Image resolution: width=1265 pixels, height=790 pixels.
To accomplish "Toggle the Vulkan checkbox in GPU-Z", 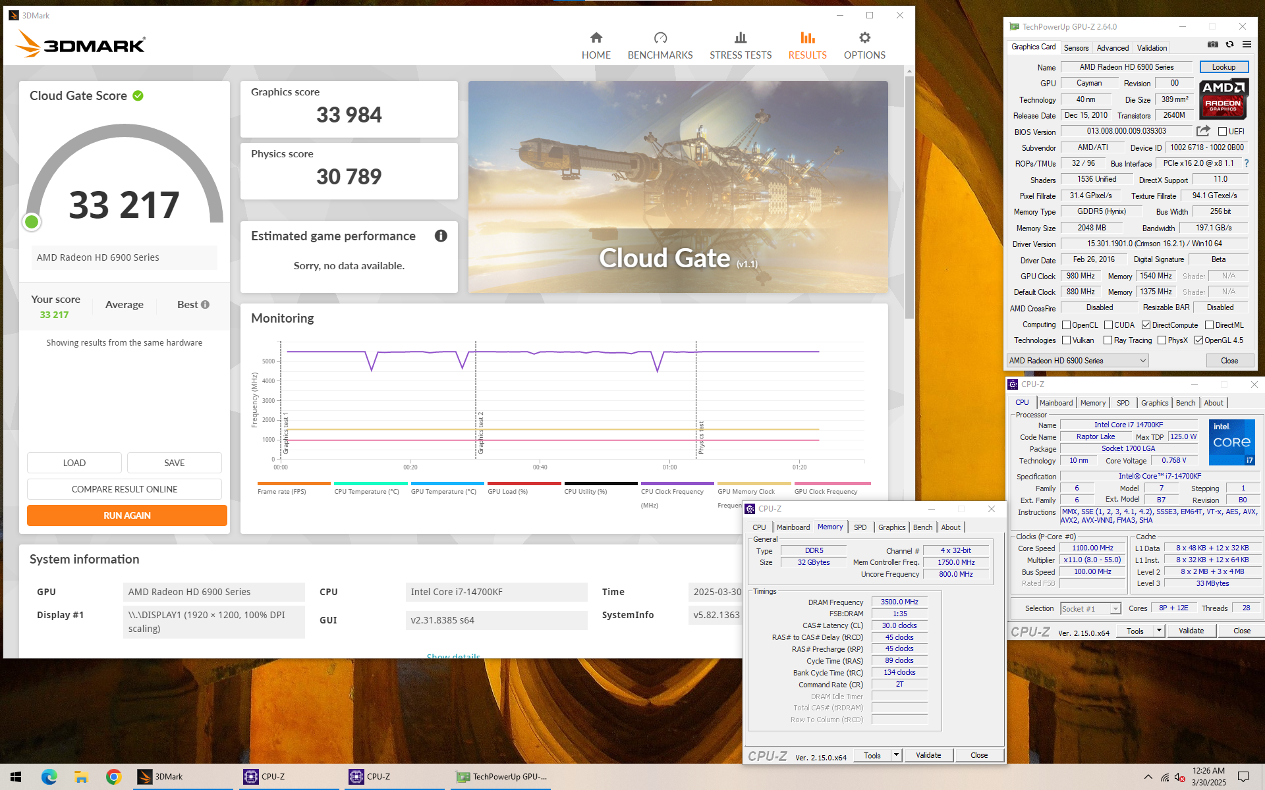I will click(x=1066, y=340).
